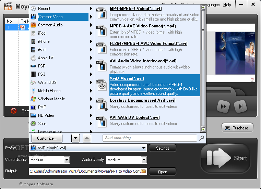Click the MPEG-4 AVC Video format icon
The image size is (261, 189).
tap(102, 30)
